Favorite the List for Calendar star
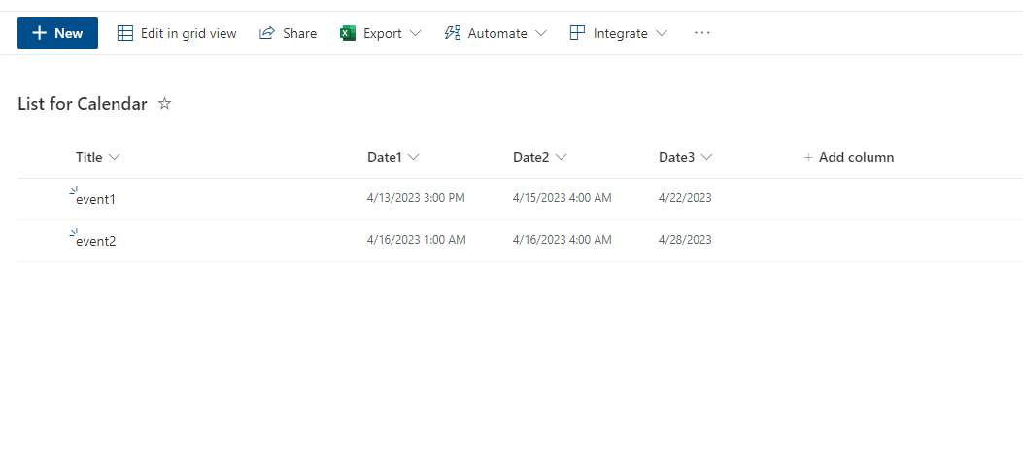The height and width of the screenshot is (468, 1023). point(165,103)
